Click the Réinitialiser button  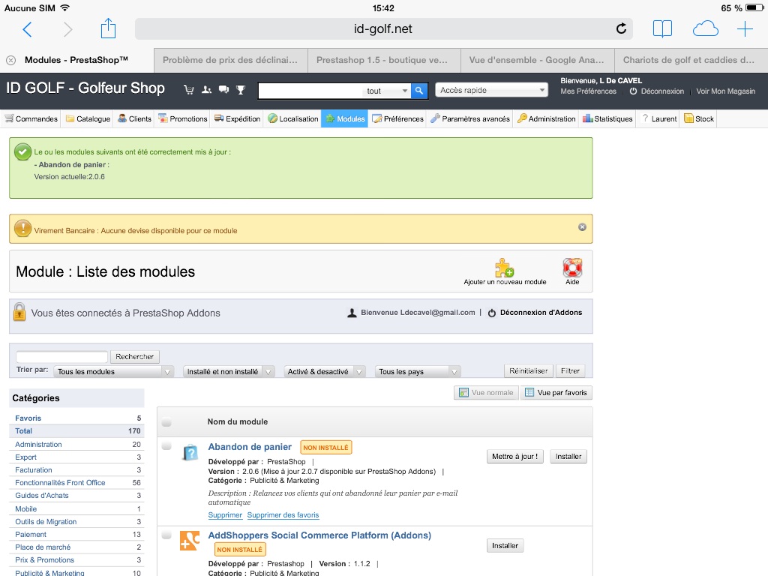[529, 370]
